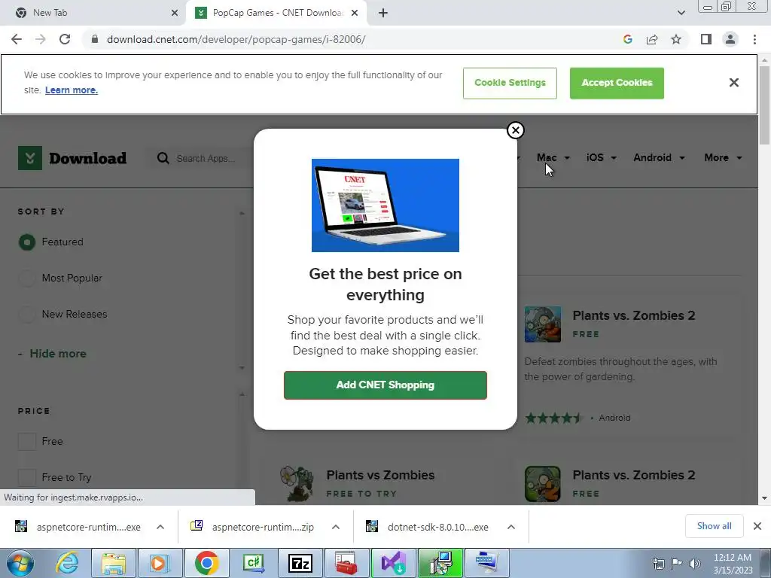Open the Learn more cookie link
The width and height of the screenshot is (771, 578).
click(72, 90)
